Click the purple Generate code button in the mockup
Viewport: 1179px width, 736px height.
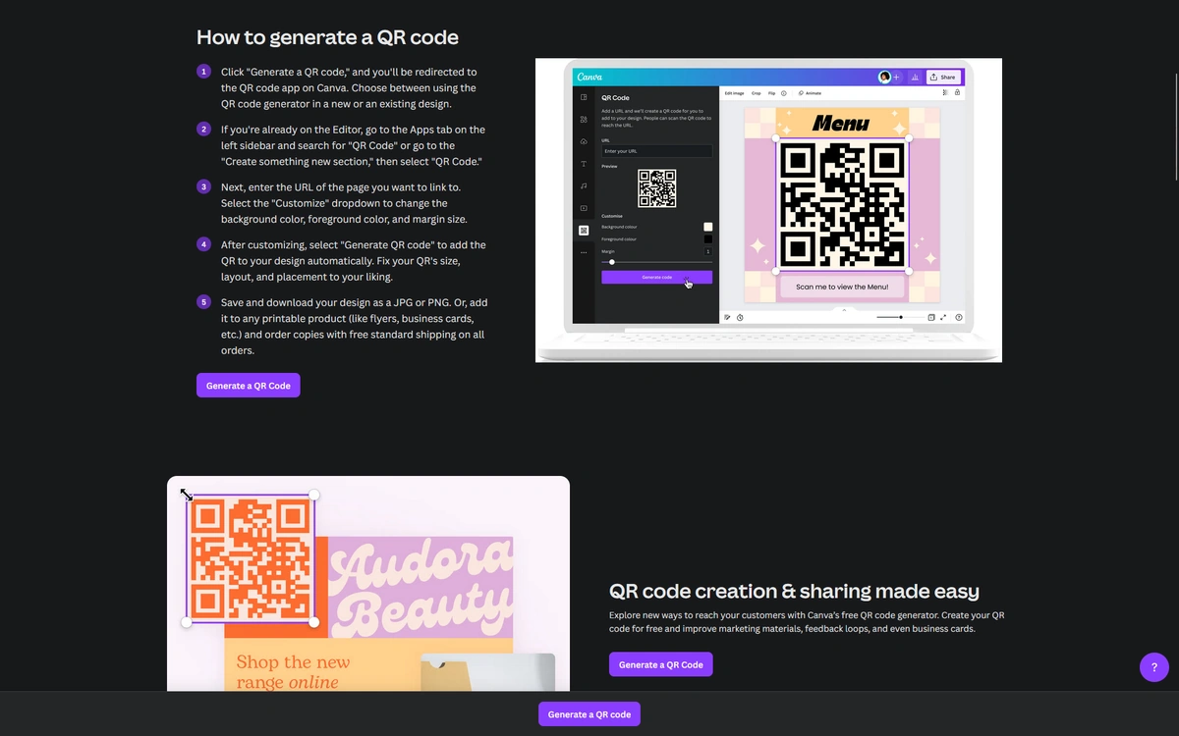(x=657, y=277)
